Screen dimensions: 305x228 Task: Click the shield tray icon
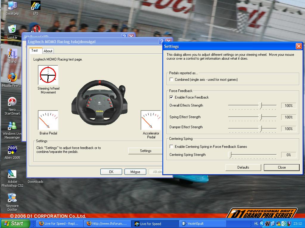(x=289, y=224)
